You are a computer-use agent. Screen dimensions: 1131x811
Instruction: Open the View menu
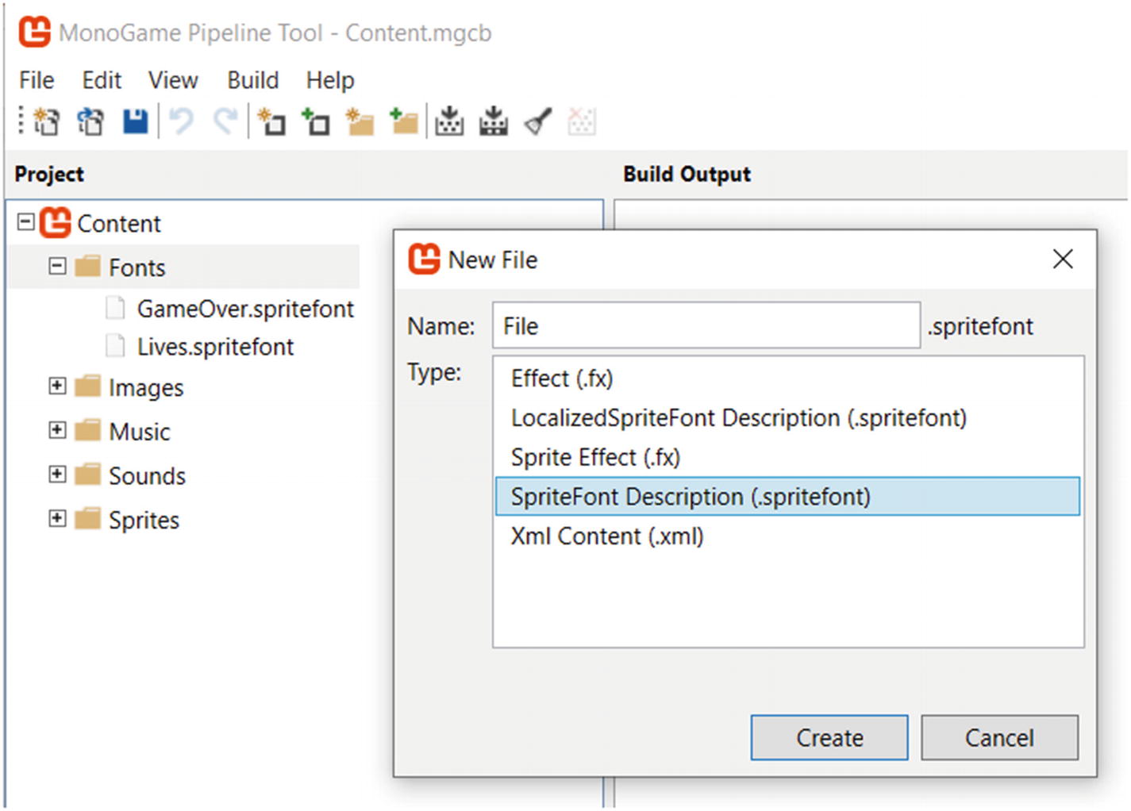(173, 80)
